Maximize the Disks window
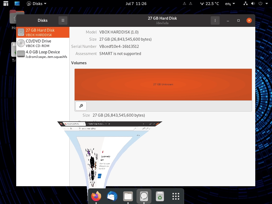 pyautogui.click(x=239, y=20)
